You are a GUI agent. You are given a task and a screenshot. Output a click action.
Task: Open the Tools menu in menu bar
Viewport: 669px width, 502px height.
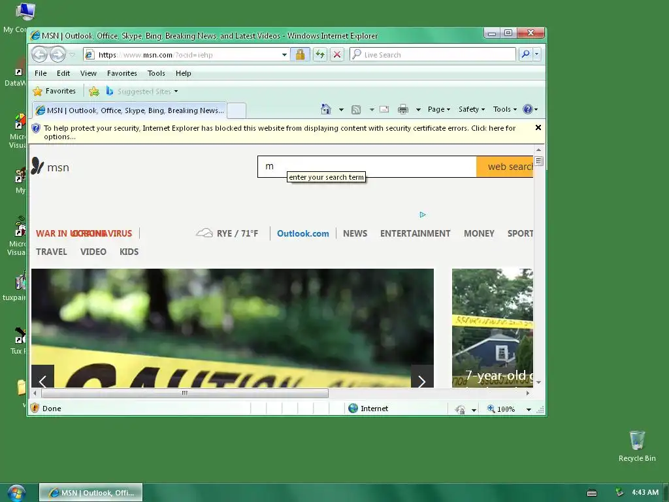pyautogui.click(x=156, y=73)
